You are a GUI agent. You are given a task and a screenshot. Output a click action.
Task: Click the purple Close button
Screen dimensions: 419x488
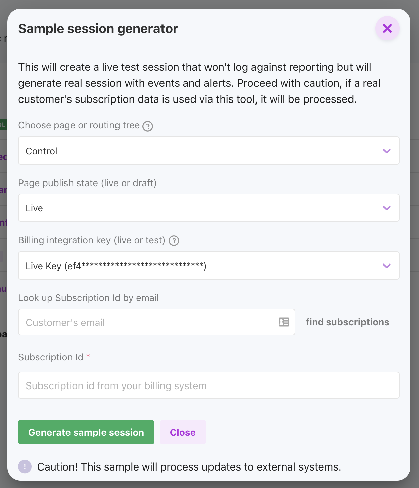pyautogui.click(x=183, y=432)
